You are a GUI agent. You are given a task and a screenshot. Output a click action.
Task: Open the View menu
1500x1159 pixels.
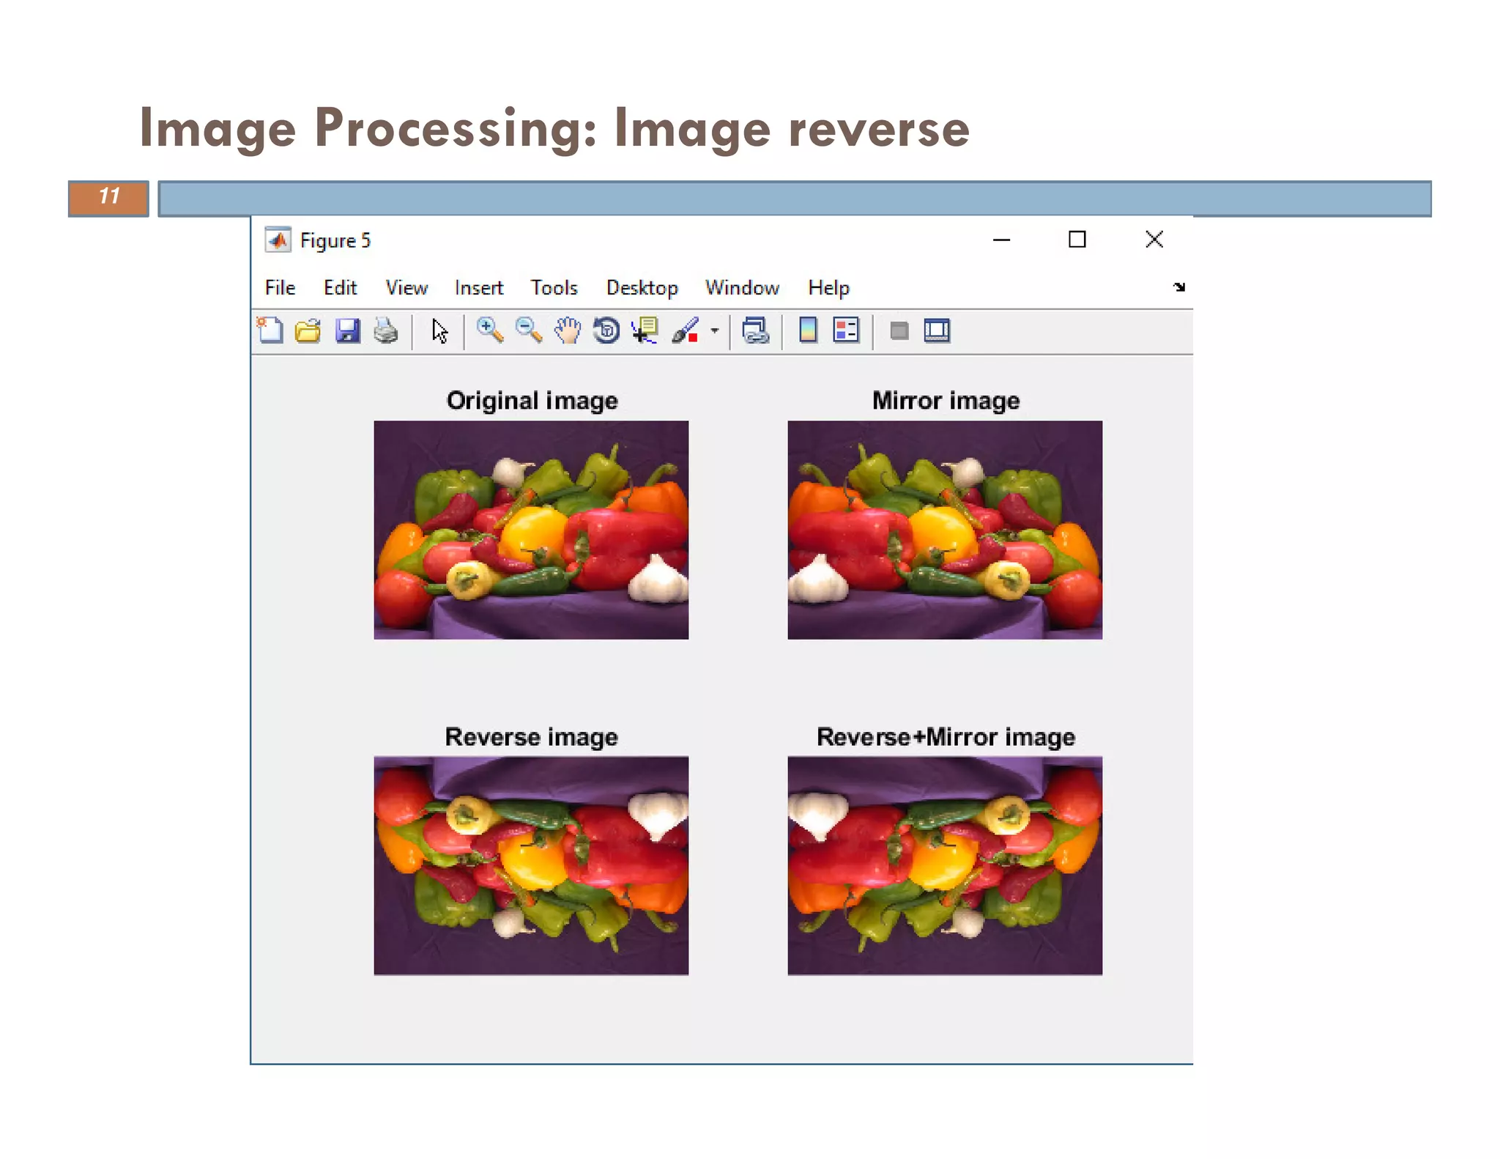pos(406,288)
